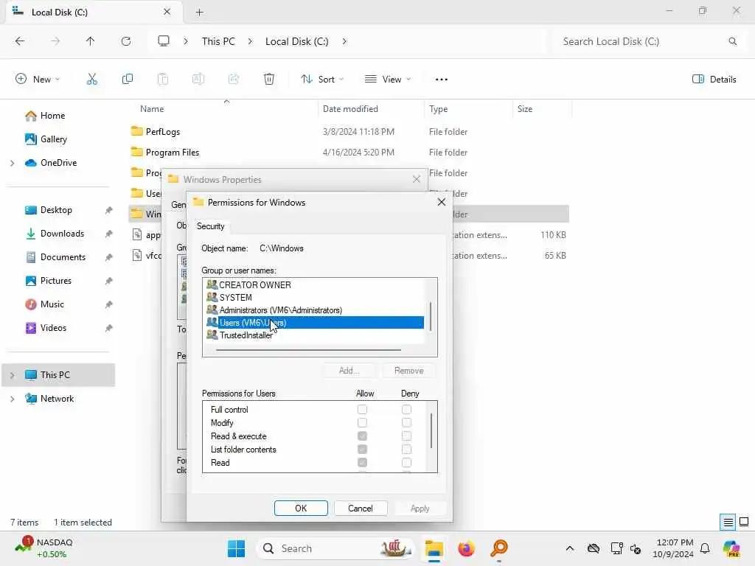Viewport: 755px width, 566px height.
Task: Open the See more ellipsis menu
Action: 441,80
